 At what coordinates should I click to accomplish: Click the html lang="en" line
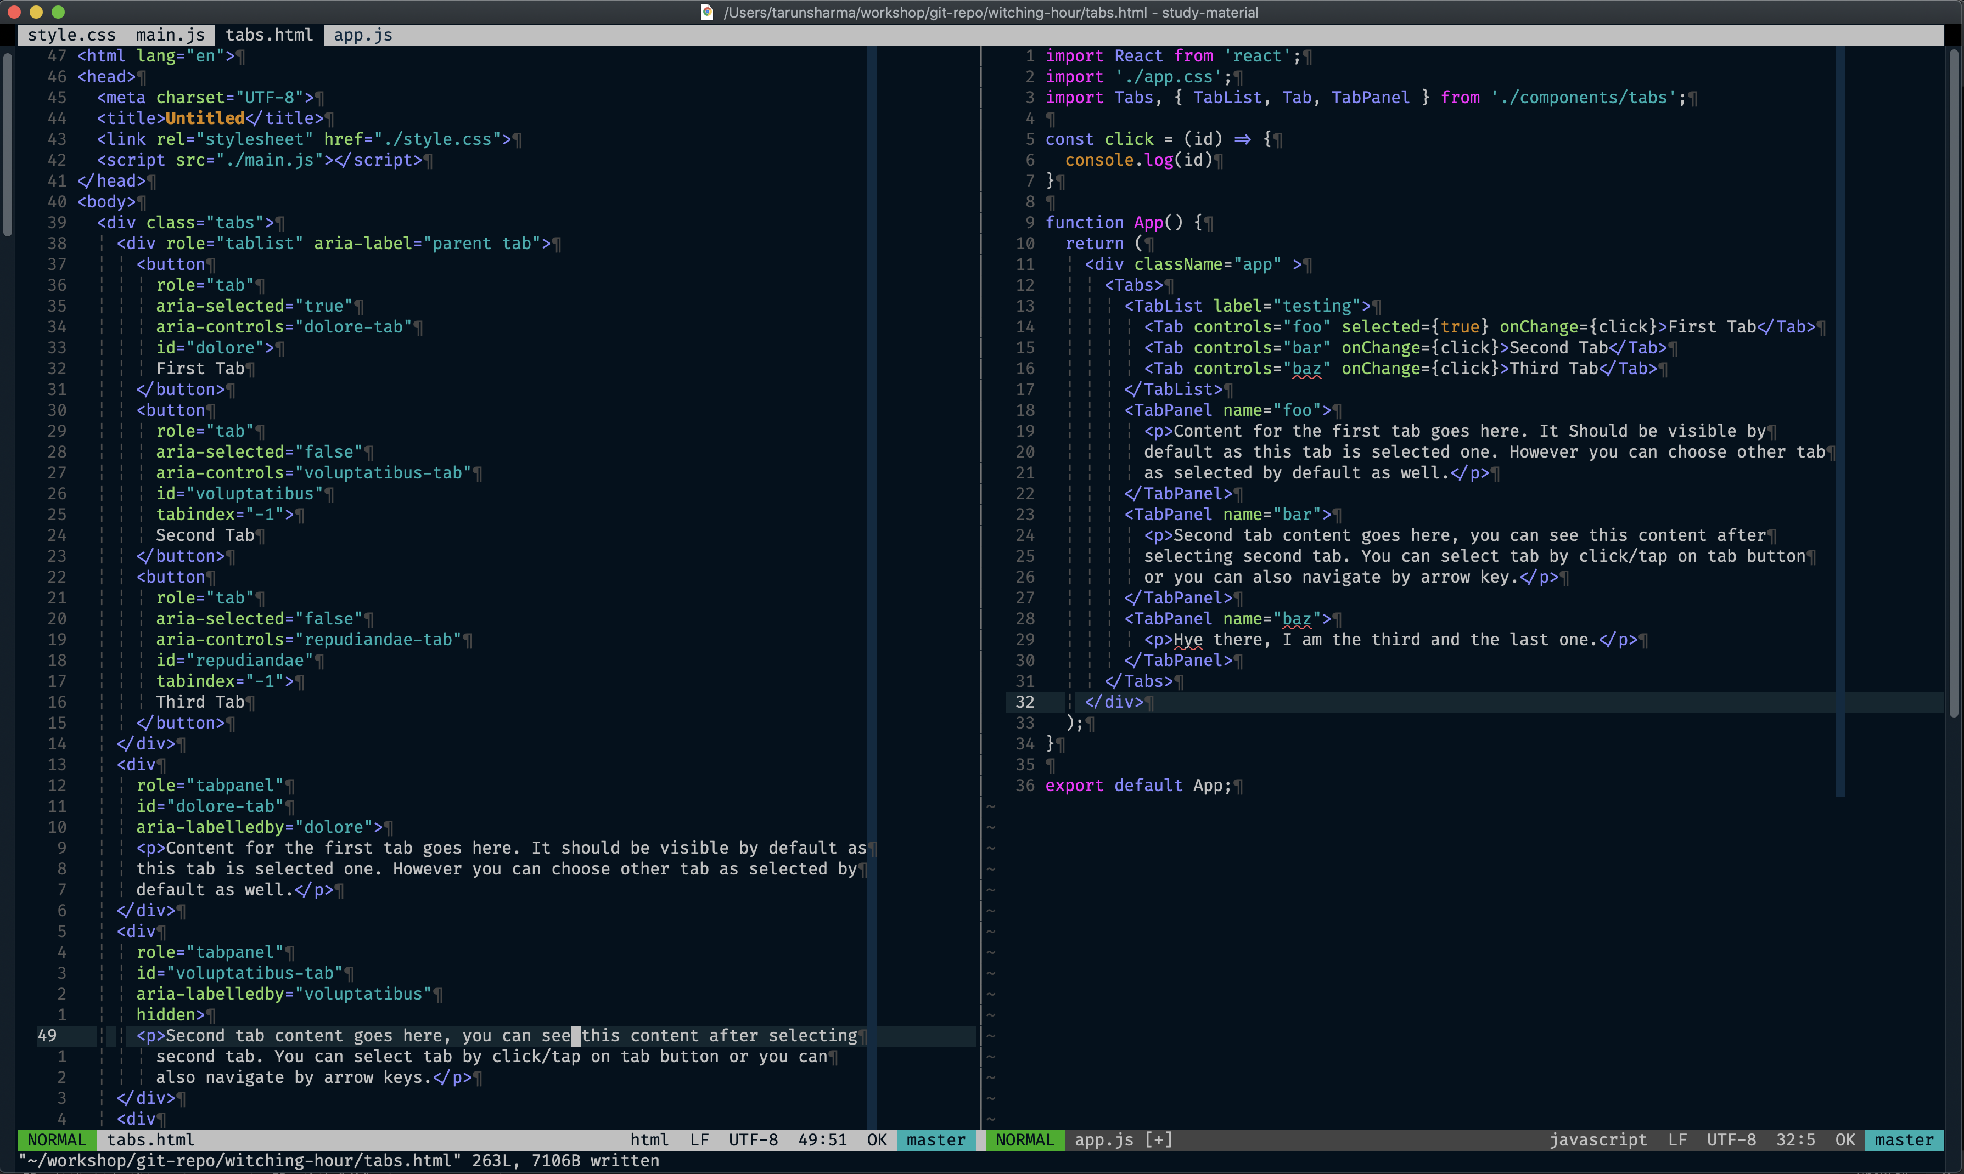[156, 56]
